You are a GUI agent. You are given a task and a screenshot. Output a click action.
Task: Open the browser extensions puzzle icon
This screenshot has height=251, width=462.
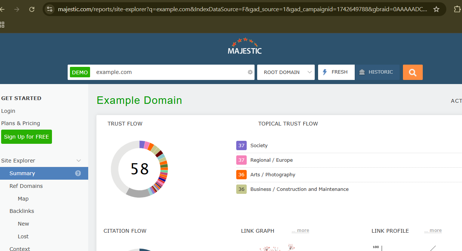[x=457, y=9]
